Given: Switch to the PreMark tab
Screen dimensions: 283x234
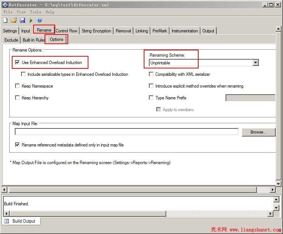Looking at the screenshot, I should point(160,31).
